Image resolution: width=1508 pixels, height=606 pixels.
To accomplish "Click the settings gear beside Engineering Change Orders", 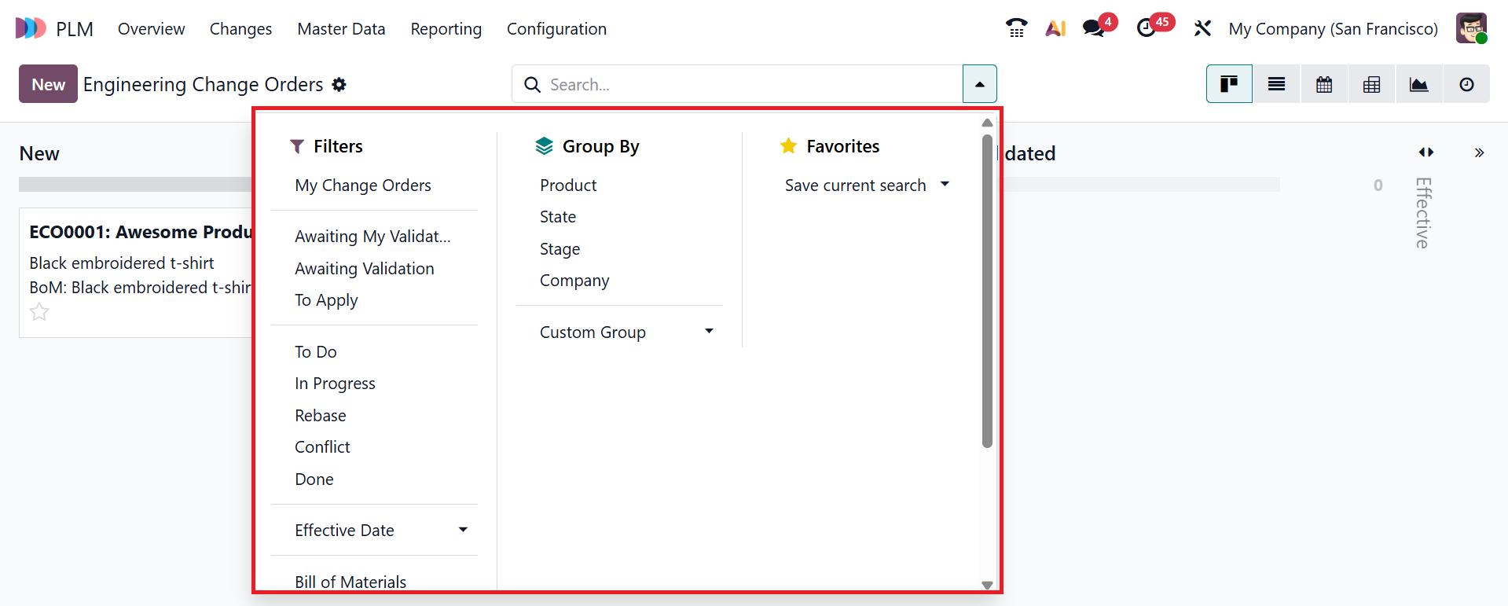I will (339, 84).
